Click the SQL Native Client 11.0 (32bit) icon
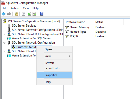 tap(9, 34)
